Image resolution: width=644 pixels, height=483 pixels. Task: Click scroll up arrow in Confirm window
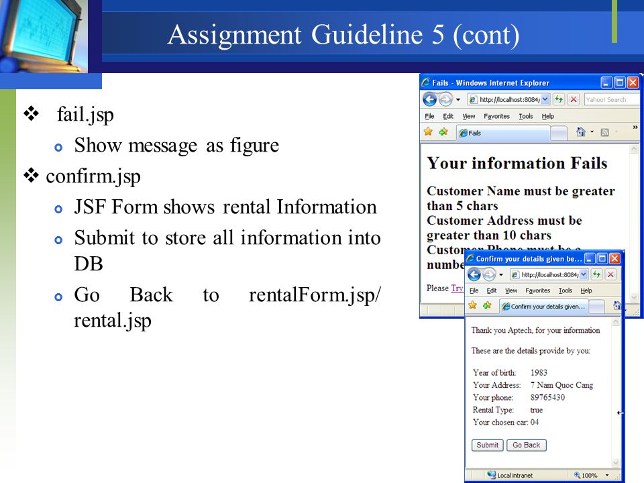616,323
